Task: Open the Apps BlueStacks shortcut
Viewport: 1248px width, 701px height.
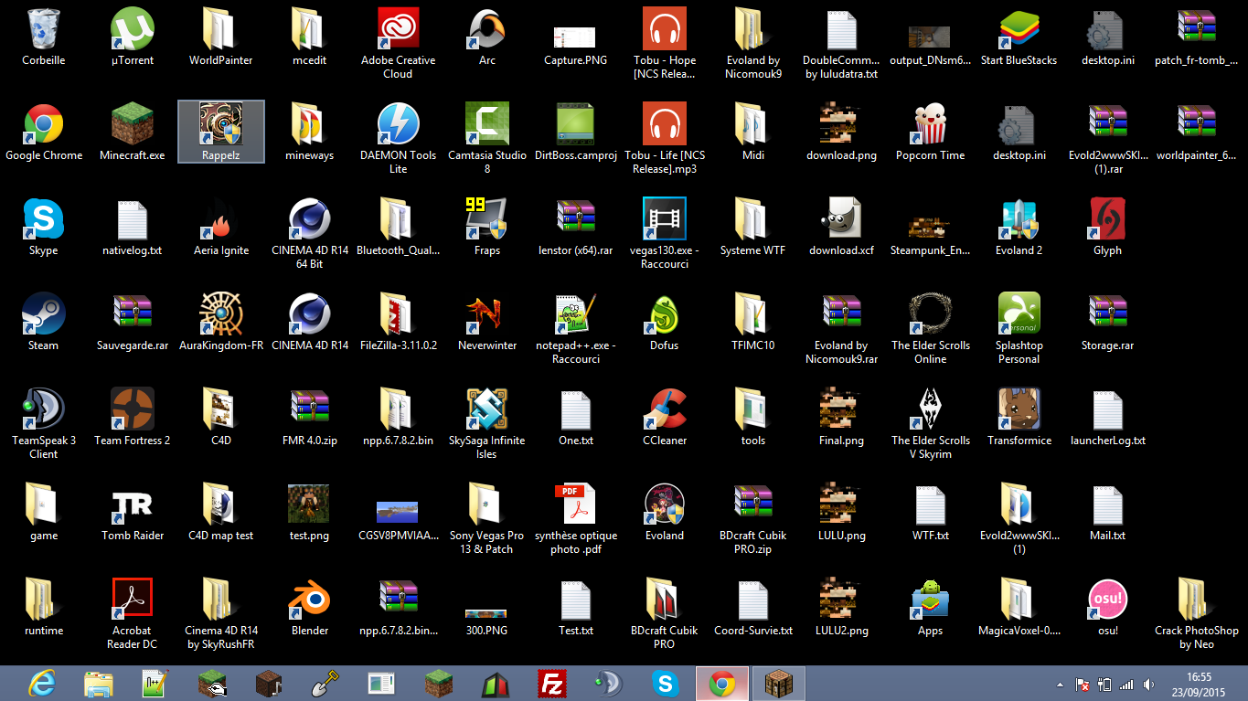Action: pos(930,607)
